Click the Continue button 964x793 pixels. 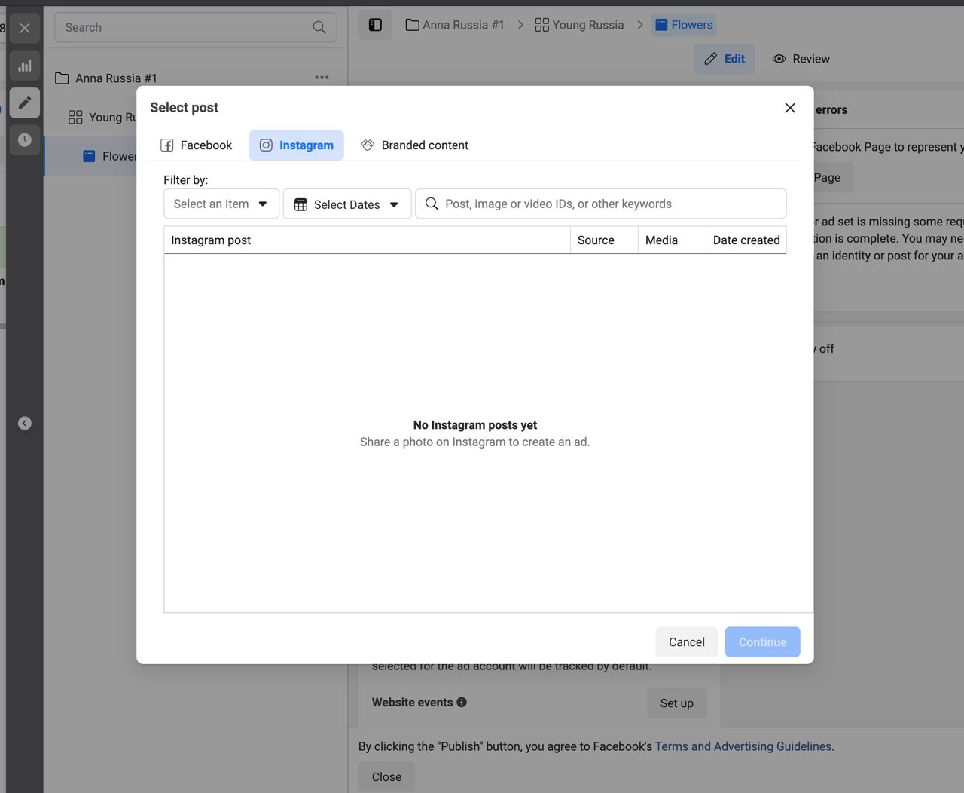[x=762, y=642]
